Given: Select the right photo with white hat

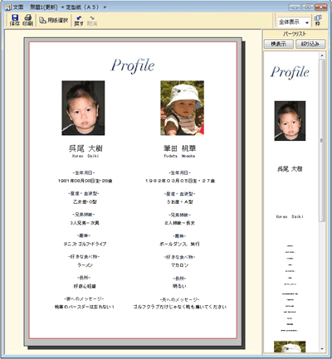Looking at the screenshot, I should [x=183, y=108].
